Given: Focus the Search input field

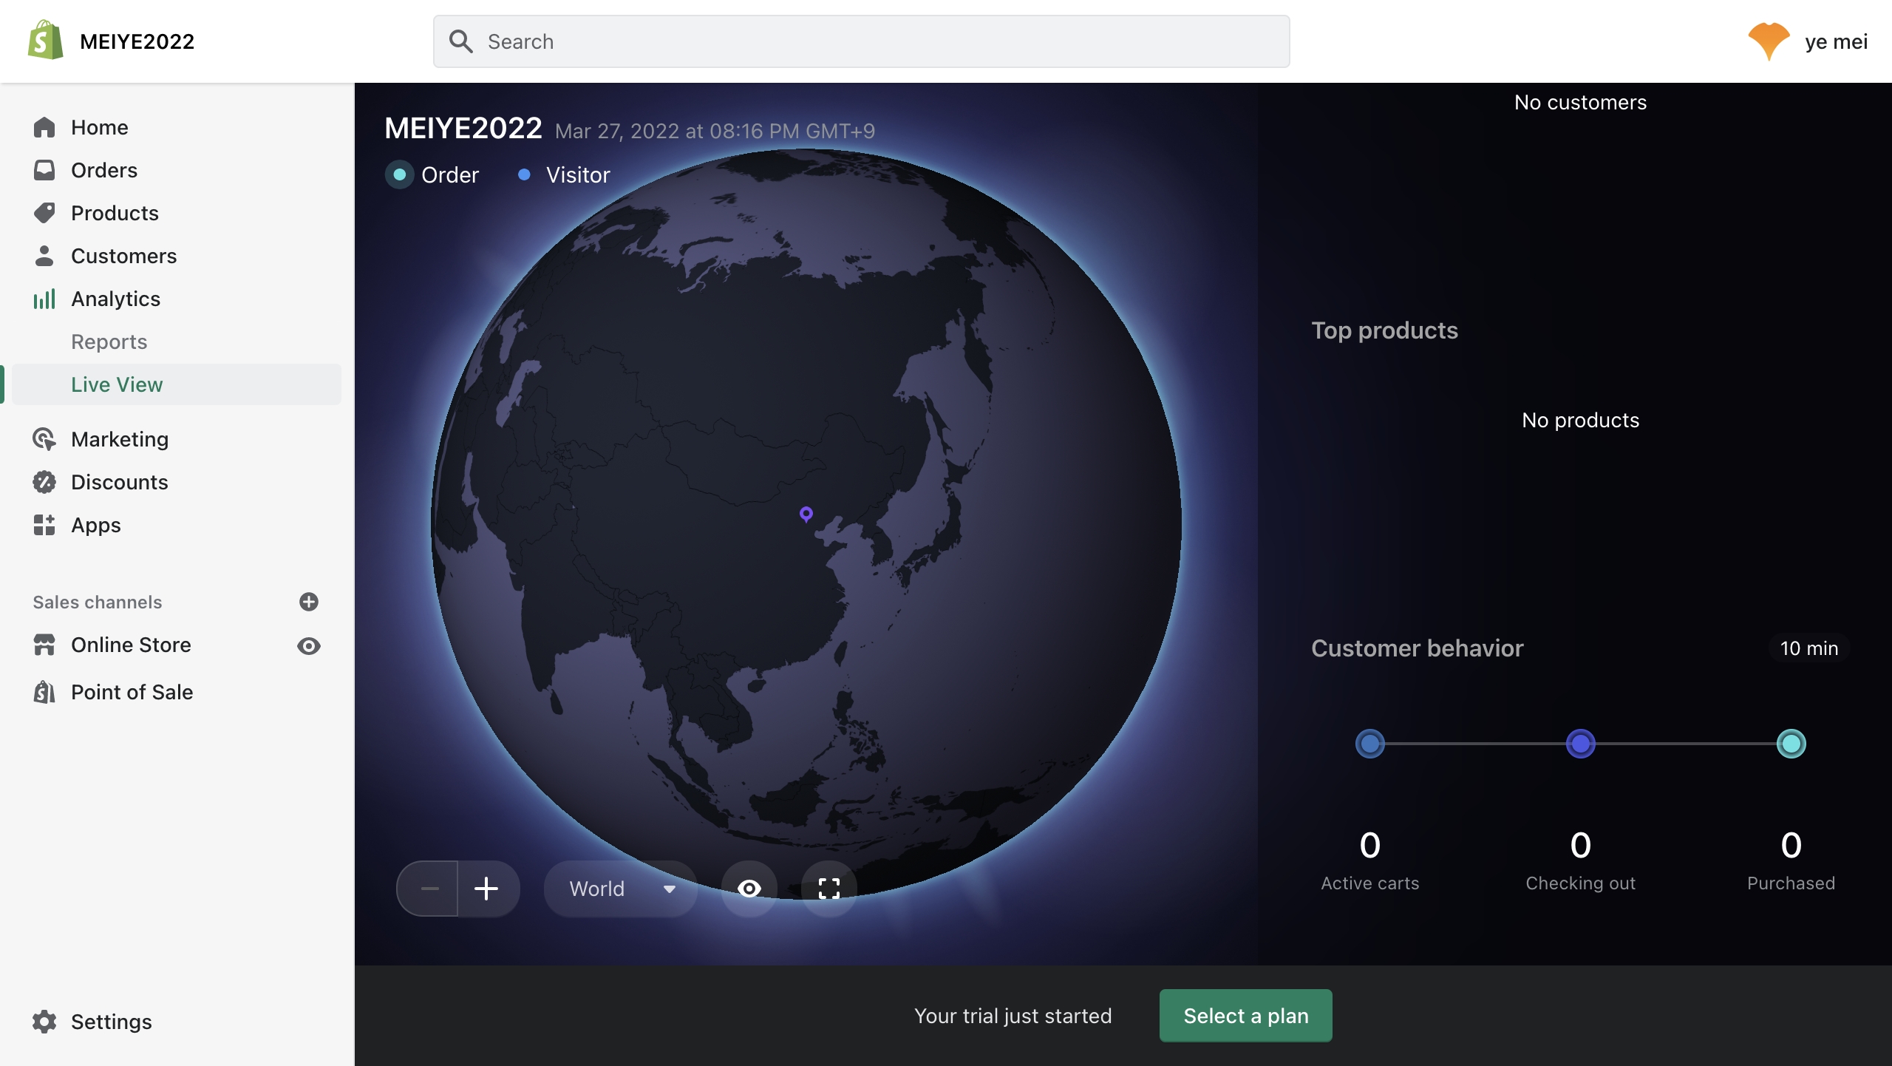Looking at the screenshot, I should (862, 41).
